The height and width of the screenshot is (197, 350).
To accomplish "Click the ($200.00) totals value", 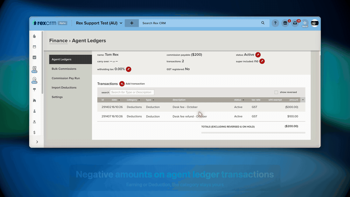I will click(291, 126).
